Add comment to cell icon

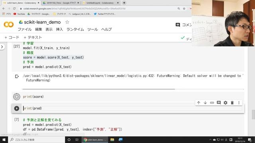pyautogui.click(x=219, y=102)
